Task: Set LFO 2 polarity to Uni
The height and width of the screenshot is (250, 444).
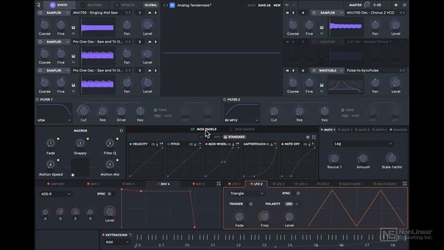Action: (289, 204)
